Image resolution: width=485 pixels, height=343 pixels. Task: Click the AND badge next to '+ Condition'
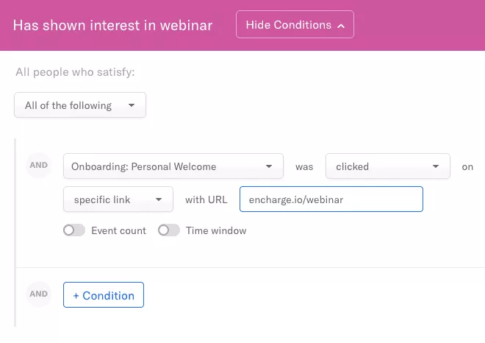coord(39,294)
